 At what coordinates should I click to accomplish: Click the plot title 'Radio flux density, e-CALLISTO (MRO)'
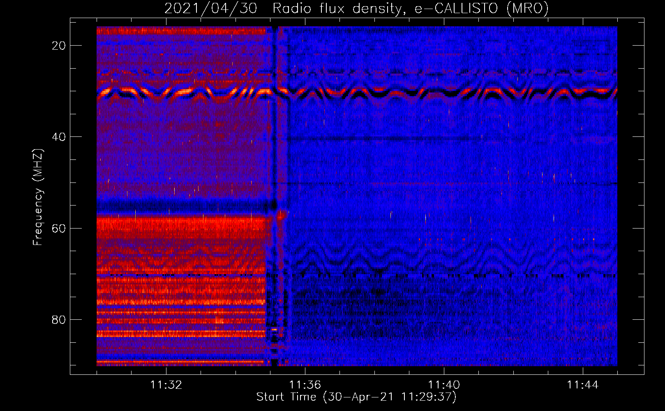pos(410,8)
